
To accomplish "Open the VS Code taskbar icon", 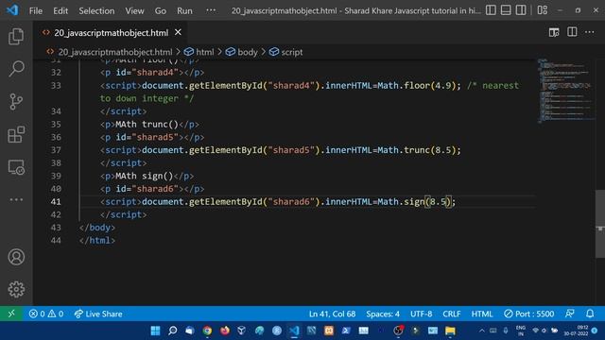I will tap(294, 331).
